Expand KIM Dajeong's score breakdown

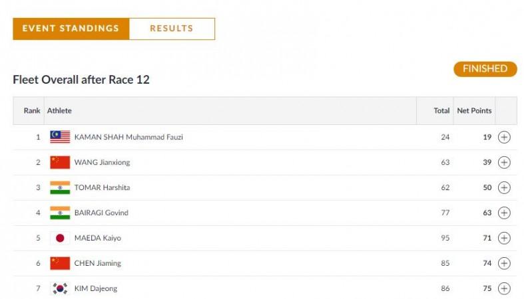504,289
